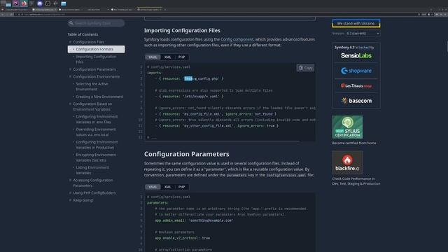The image size is (448, 252).
Task: Jump to Configuration Parameters in sidebar
Action: [94, 69]
